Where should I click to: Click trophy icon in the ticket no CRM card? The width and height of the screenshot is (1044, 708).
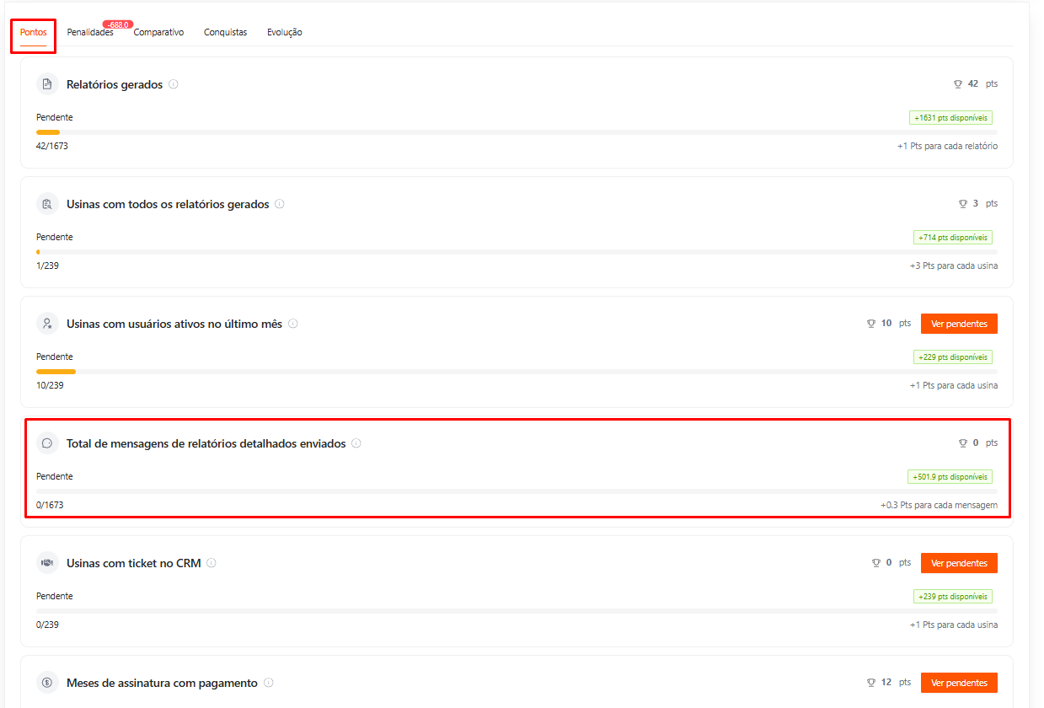pos(876,563)
